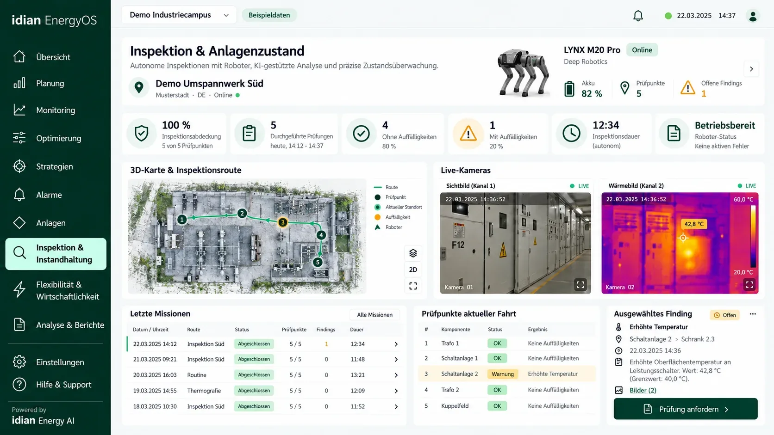Click the map layers icon
The width and height of the screenshot is (774, 435).
pos(413,253)
